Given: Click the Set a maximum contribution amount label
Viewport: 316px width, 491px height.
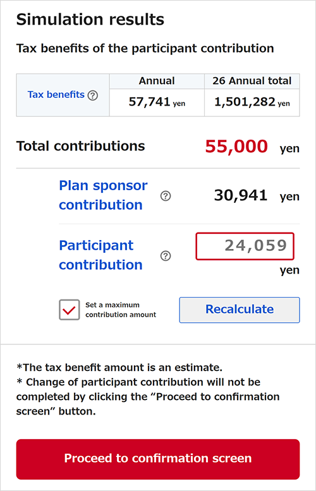Looking at the screenshot, I should tap(121, 310).
